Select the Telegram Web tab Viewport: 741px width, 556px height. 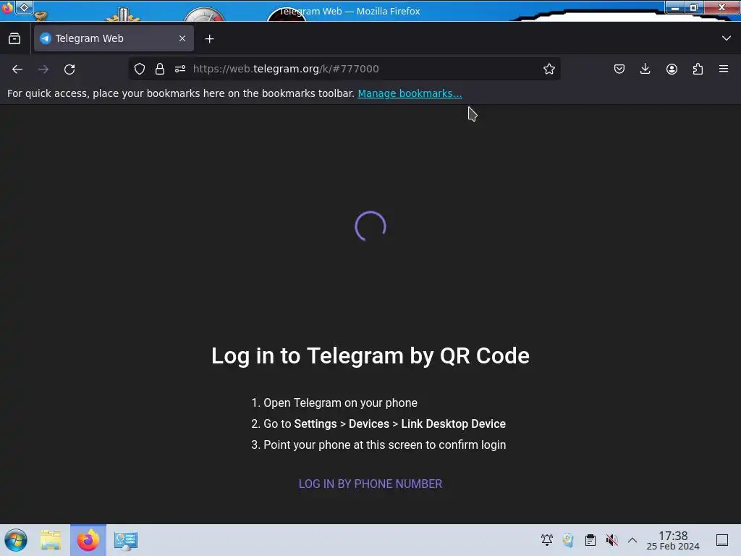(x=114, y=38)
